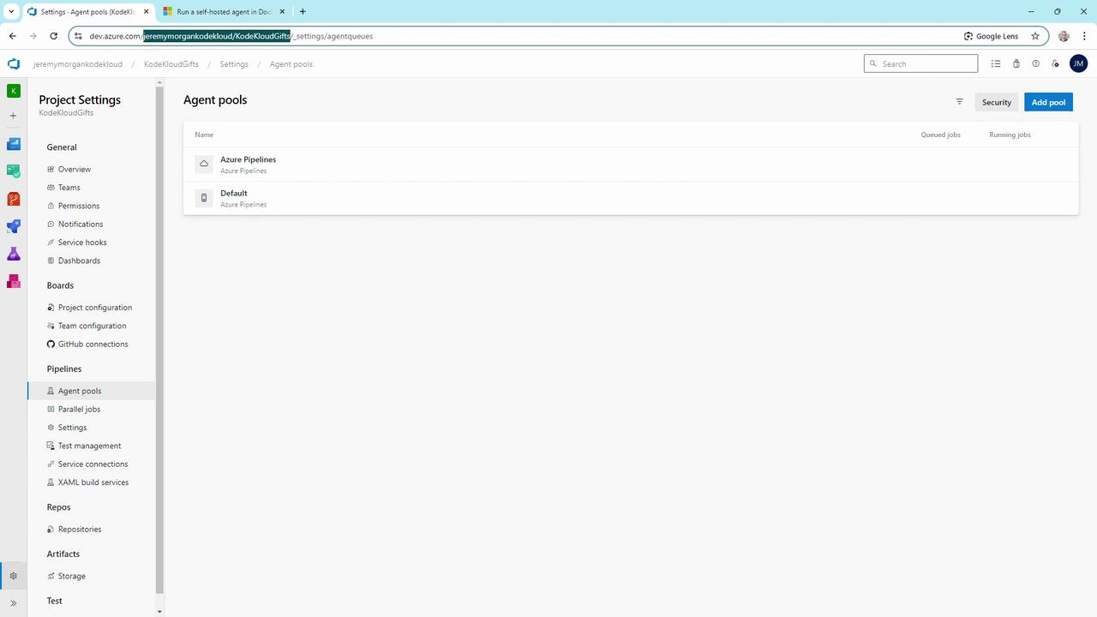
Task: Open Dashboards settings
Action: coord(79,261)
